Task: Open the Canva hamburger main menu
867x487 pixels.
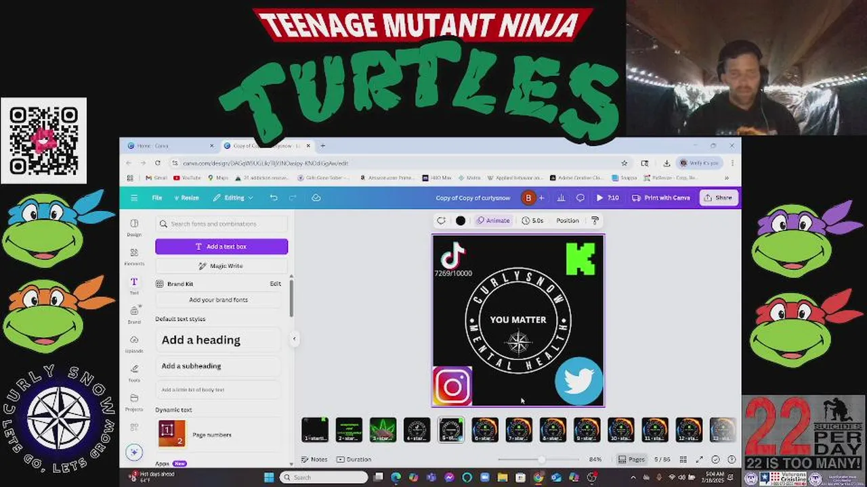Action: click(134, 198)
